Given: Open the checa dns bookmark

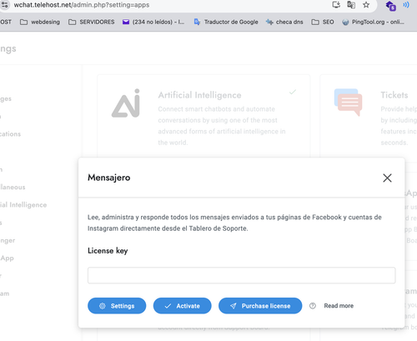Looking at the screenshot, I should tap(284, 22).
